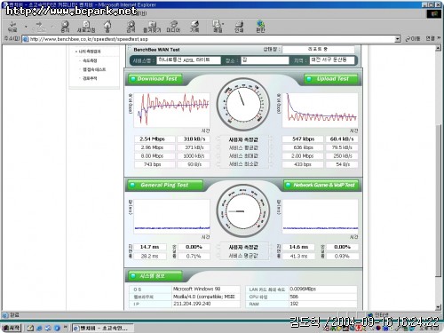Click the system tray clock
Screen dimensions: 444x333
pyautogui.click(x=429, y=328)
